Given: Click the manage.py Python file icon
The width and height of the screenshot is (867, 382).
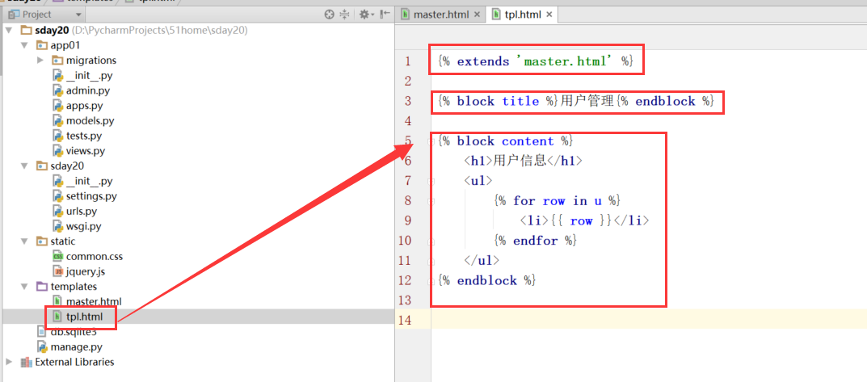Looking at the screenshot, I should click(x=44, y=346).
